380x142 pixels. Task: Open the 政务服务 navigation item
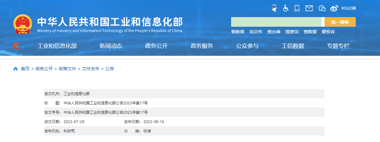202,46
